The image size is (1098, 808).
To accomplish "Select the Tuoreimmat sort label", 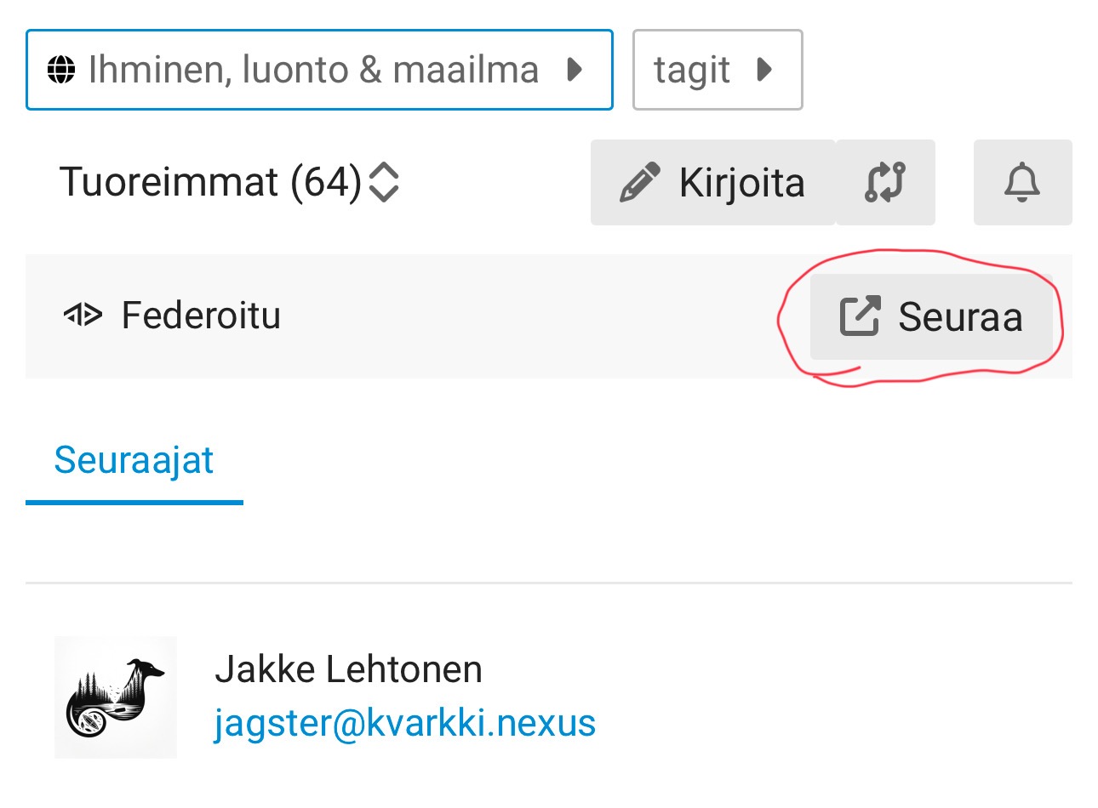I will coord(169,182).
